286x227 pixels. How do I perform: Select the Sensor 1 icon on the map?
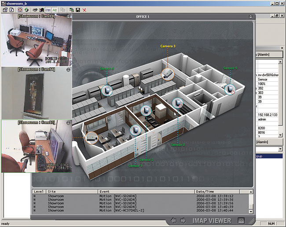point(136,130)
